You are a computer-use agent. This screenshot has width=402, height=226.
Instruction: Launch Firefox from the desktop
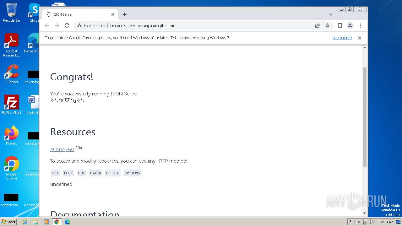click(x=11, y=136)
